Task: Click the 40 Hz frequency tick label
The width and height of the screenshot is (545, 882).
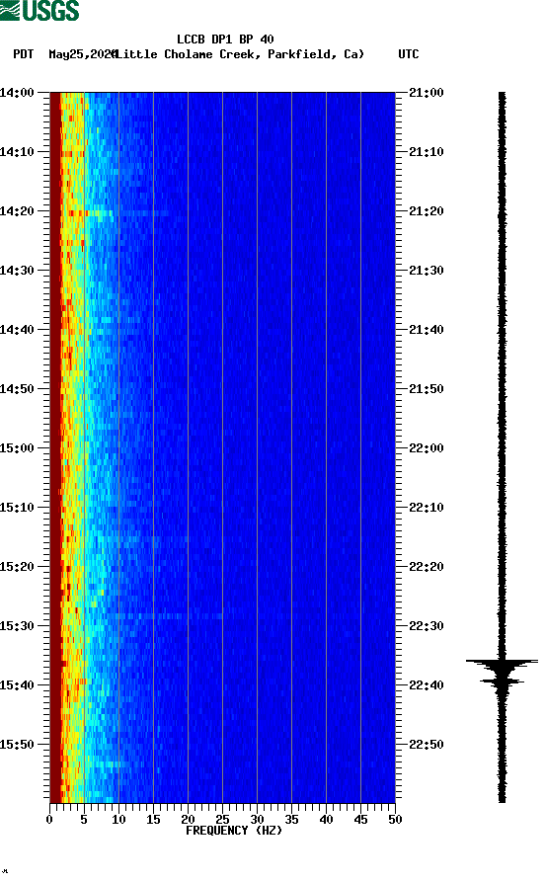Action: [x=326, y=820]
